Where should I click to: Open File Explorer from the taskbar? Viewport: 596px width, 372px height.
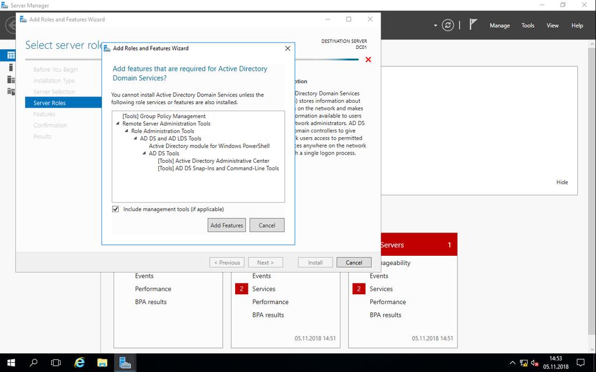[102, 363]
